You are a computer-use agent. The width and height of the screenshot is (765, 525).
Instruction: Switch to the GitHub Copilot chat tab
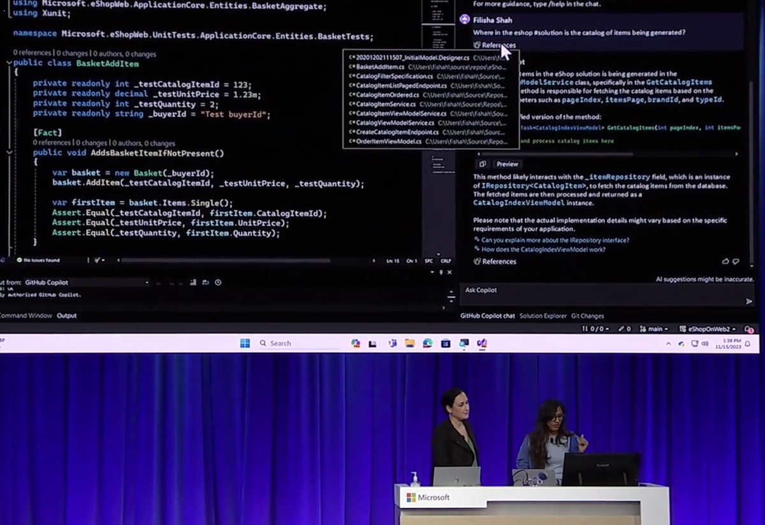[488, 316]
